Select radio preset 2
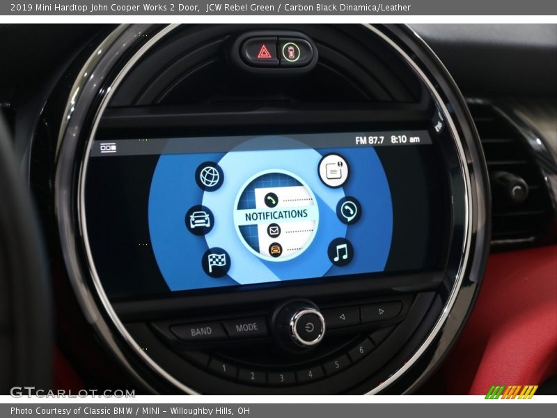 (253, 376)
